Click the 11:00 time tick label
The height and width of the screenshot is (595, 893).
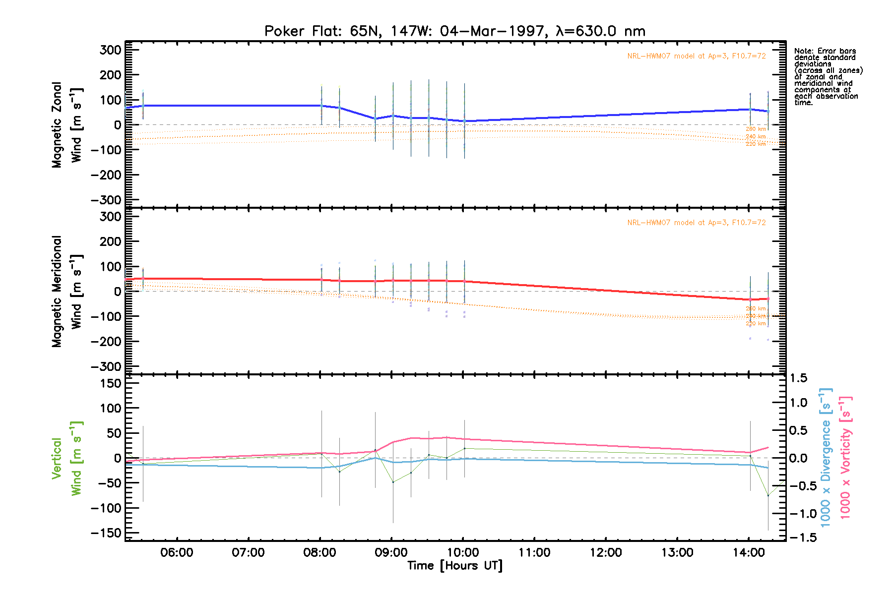pyautogui.click(x=534, y=552)
